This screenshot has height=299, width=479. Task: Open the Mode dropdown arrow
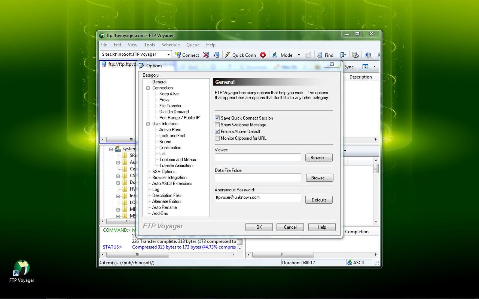299,55
